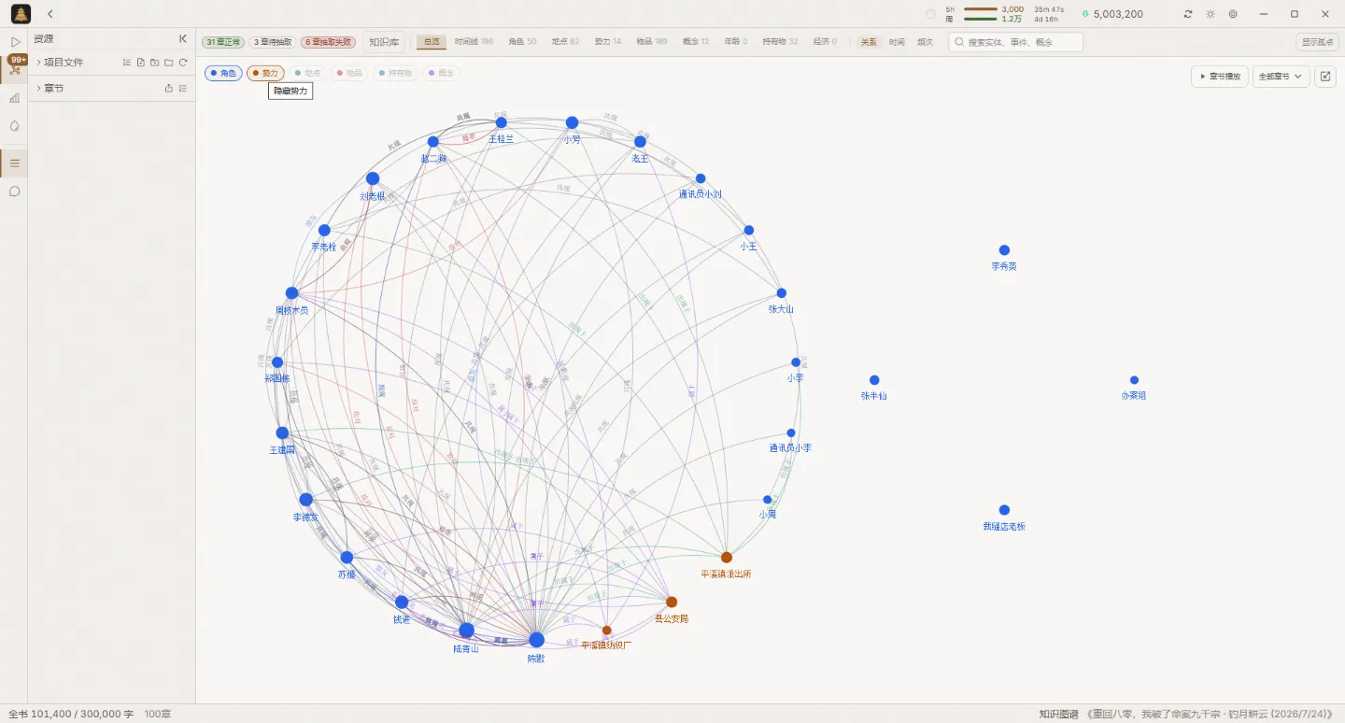Start 章节播放 playback

point(1220,77)
